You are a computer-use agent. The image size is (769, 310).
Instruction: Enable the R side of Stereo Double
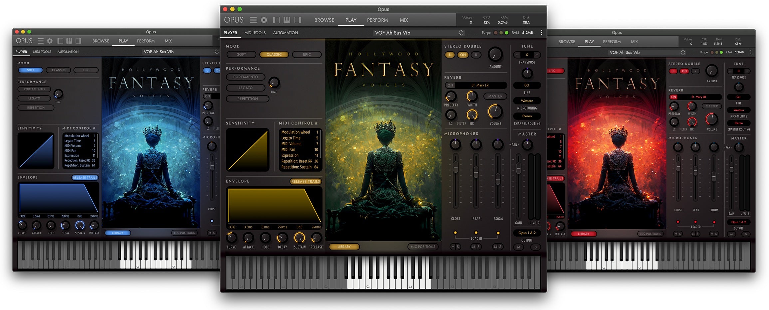pos(475,55)
